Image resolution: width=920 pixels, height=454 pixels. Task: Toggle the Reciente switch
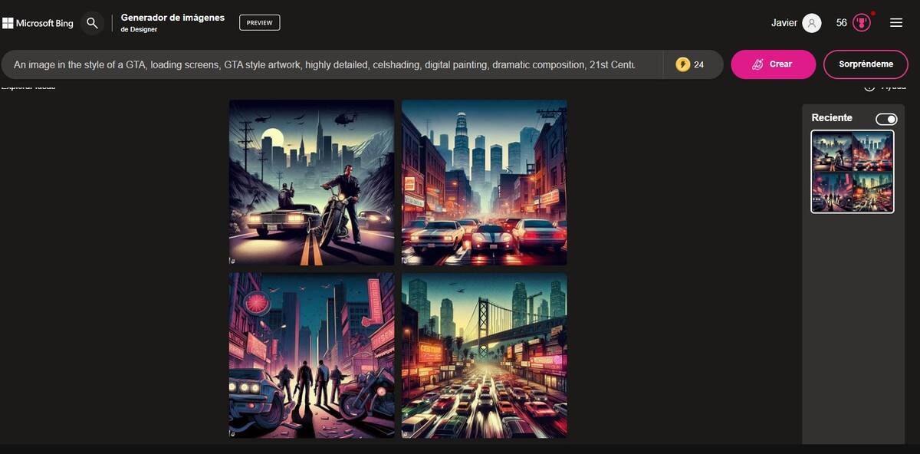coord(886,119)
